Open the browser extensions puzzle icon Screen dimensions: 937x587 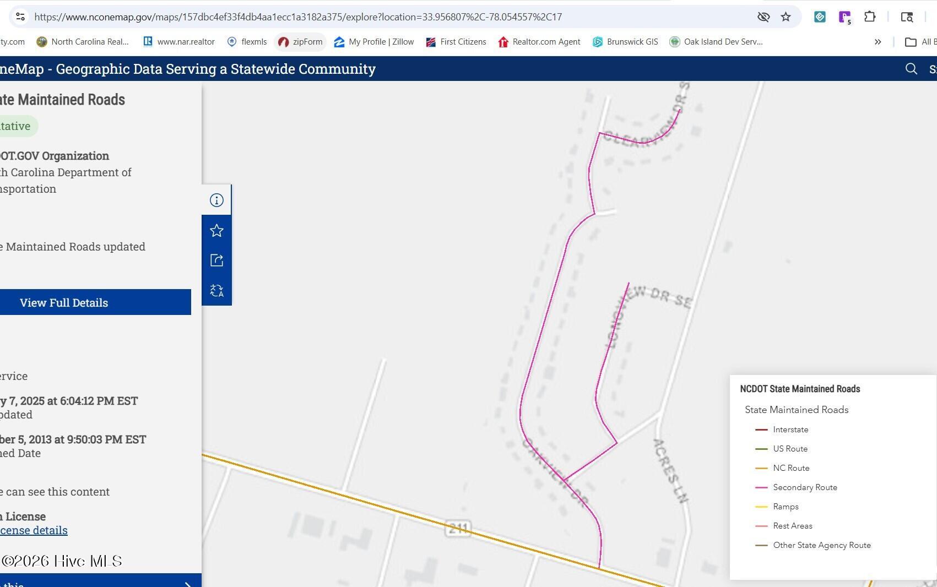(870, 17)
